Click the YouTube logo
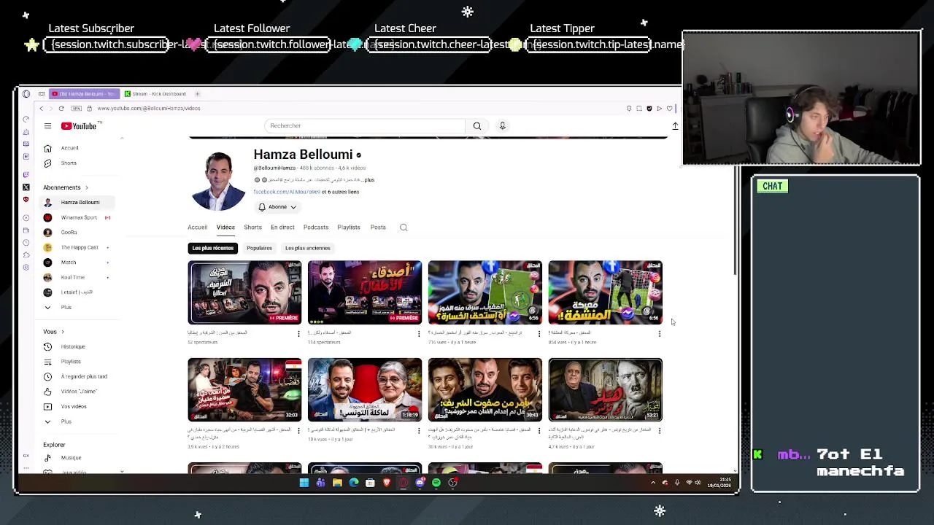 click(80, 126)
